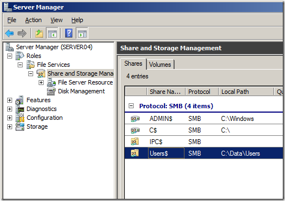Click the Back arrow toolbar icon

tap(9, 33)
